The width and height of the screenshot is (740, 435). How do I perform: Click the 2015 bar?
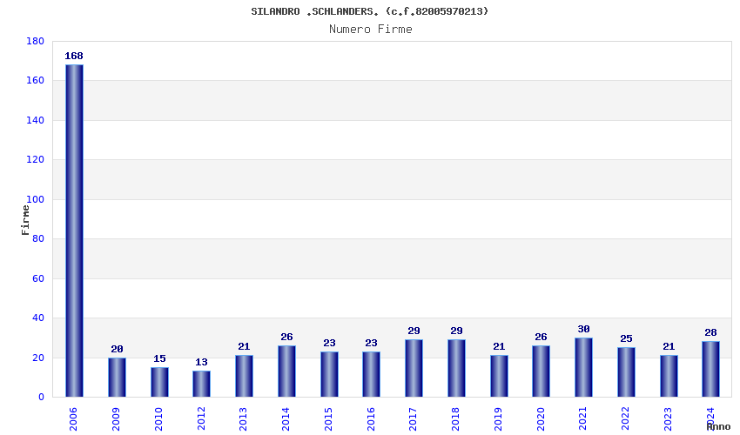coord(329,374)
